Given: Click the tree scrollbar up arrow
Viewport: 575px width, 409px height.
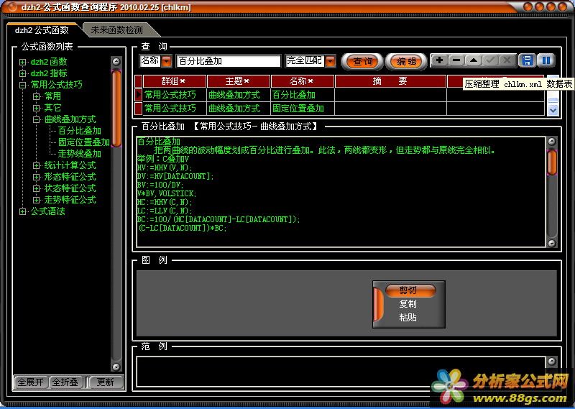Looking at the screenshot, I should pos(116,62).
